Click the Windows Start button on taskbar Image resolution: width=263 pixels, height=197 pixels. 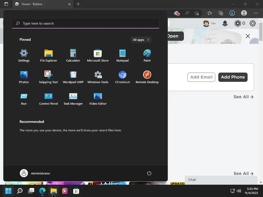(8, 191)
